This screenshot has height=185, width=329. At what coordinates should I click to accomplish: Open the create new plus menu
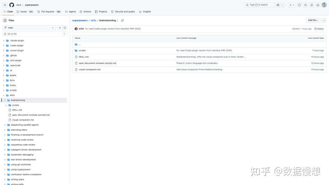[292, 5]
